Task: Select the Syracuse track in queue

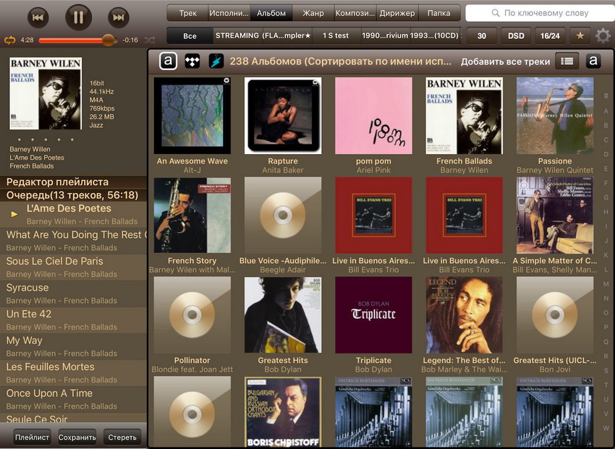Action: tap(73, 294)
